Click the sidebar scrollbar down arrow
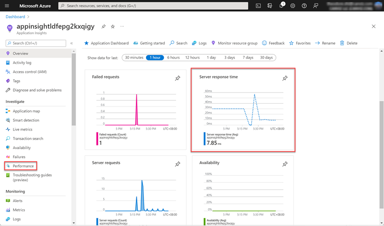384x226 pixels. 74,223
